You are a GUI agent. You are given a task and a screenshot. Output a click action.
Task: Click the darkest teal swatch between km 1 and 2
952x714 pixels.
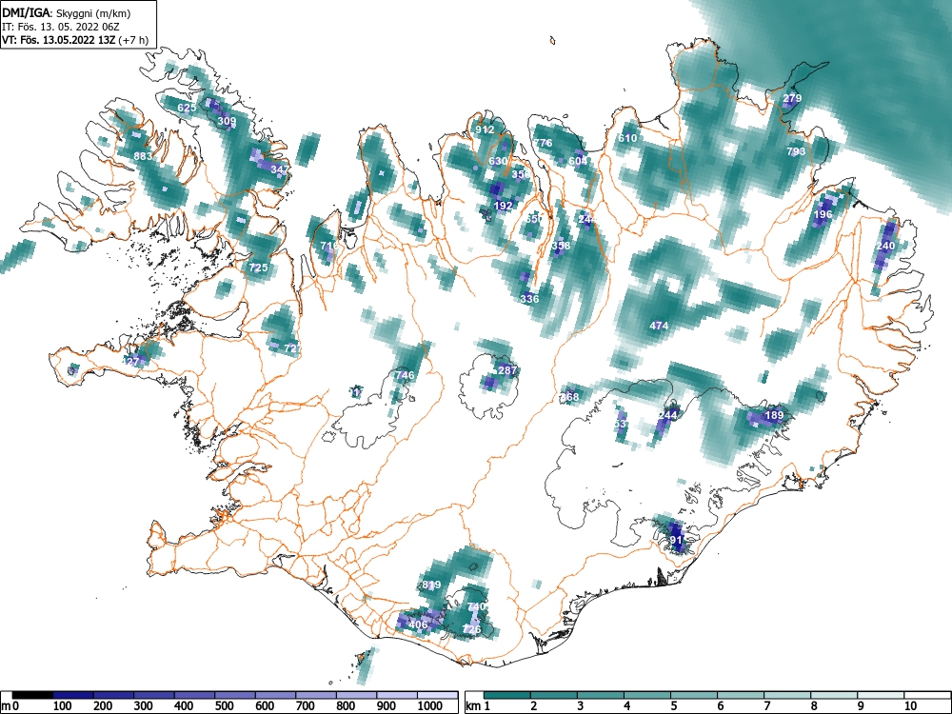point(507,695)
